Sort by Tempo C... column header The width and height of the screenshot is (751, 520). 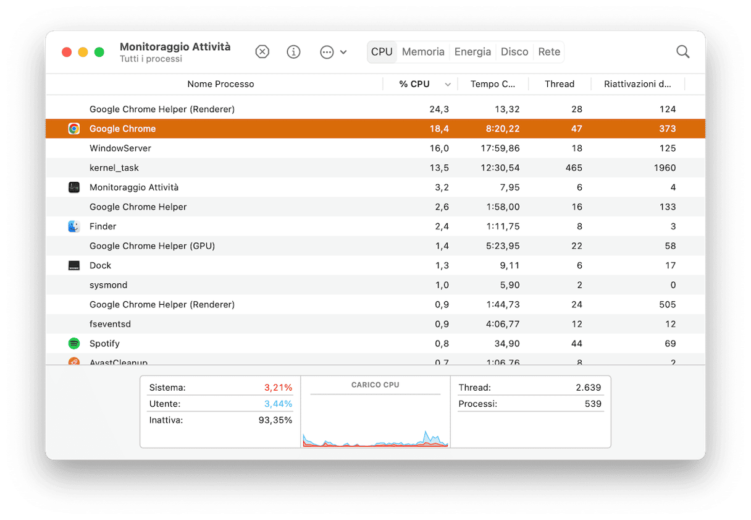[493, 84]
